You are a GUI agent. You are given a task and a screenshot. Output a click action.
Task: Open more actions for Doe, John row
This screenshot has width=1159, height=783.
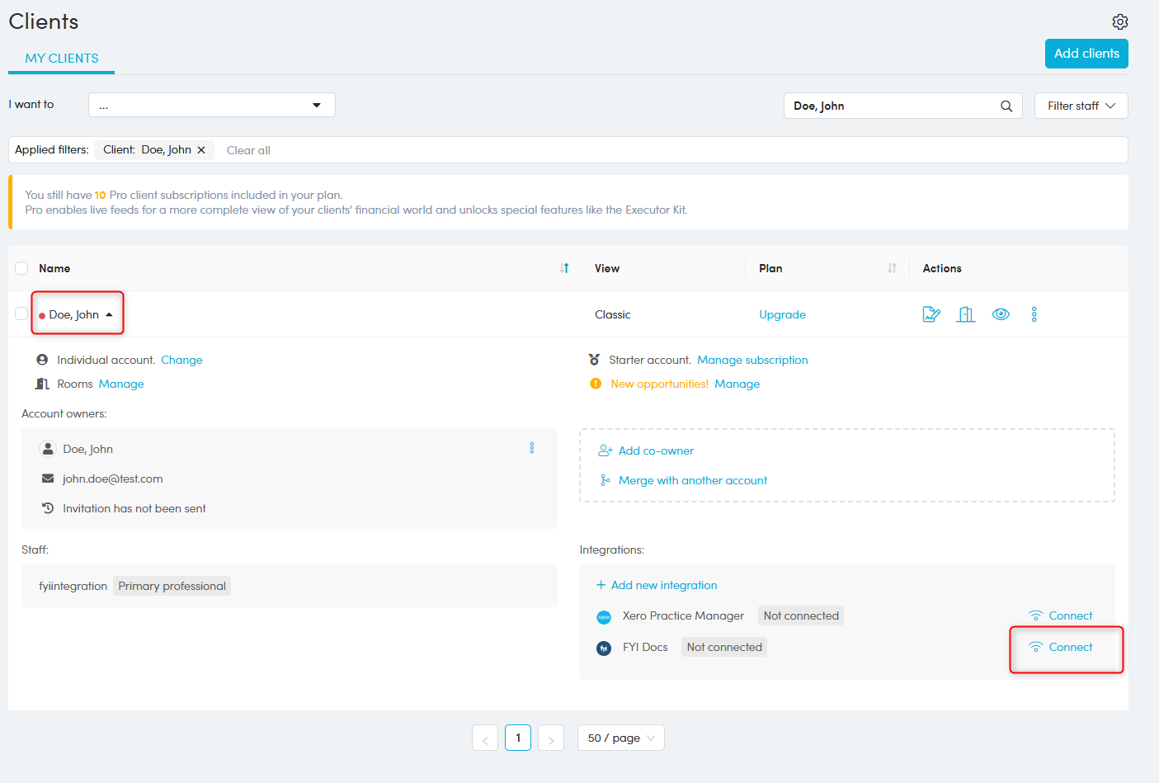[1034, 314]
